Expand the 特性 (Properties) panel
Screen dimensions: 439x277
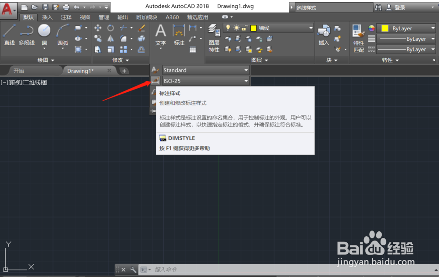coord(391,60)
